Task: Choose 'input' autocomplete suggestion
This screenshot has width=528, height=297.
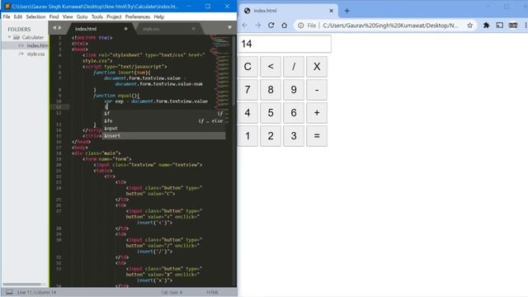Action: click(164, 129)
